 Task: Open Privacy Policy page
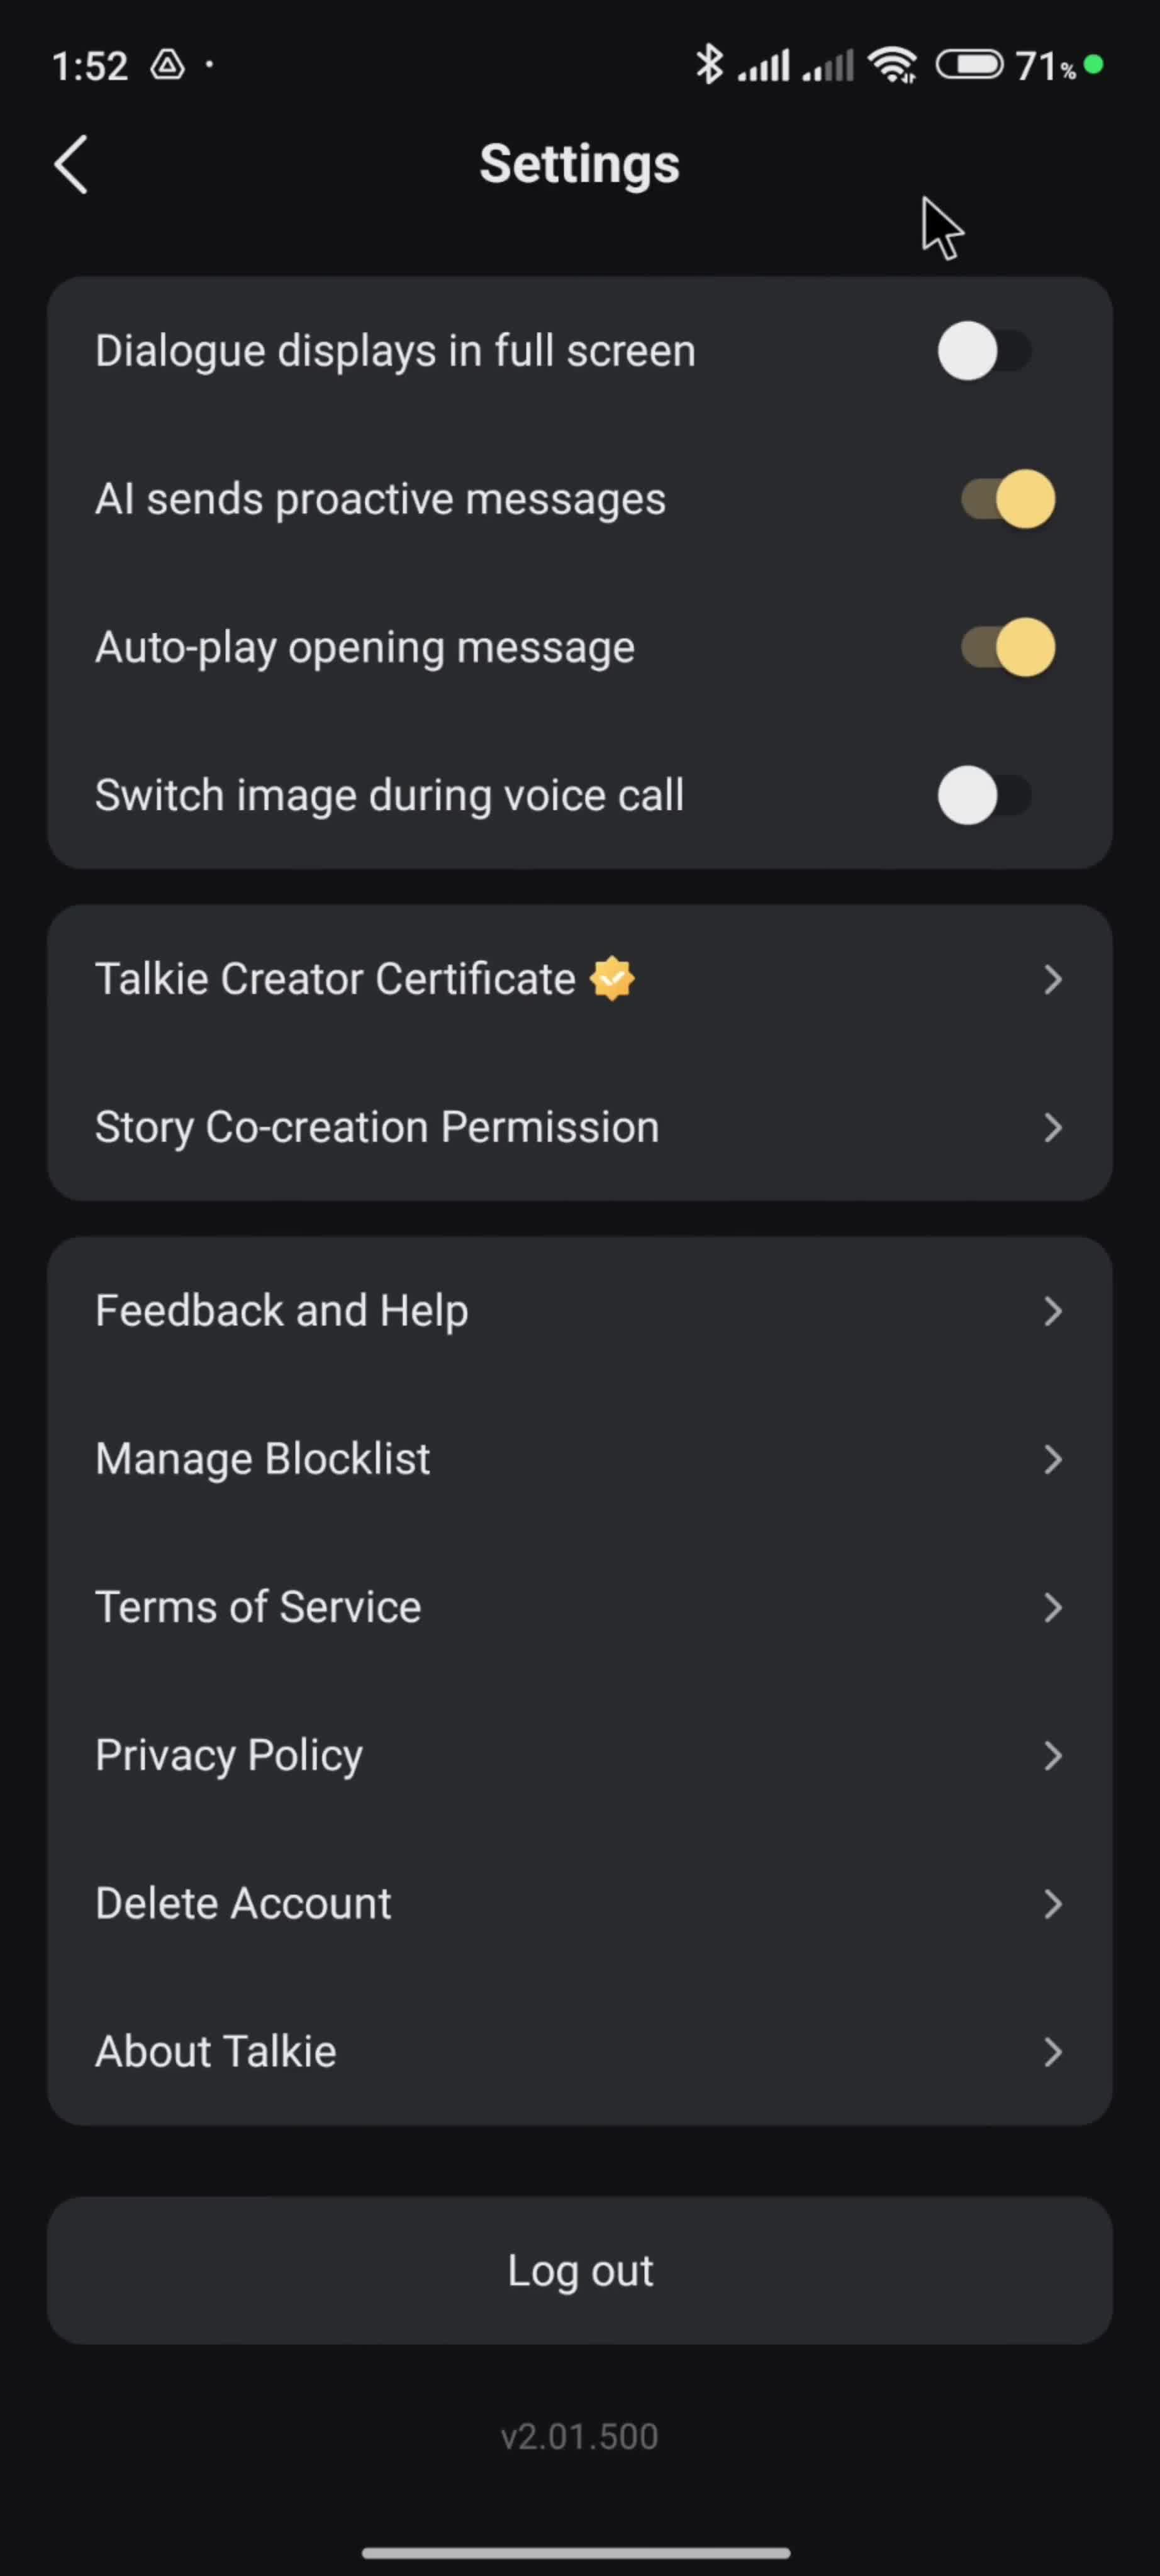580,1755
